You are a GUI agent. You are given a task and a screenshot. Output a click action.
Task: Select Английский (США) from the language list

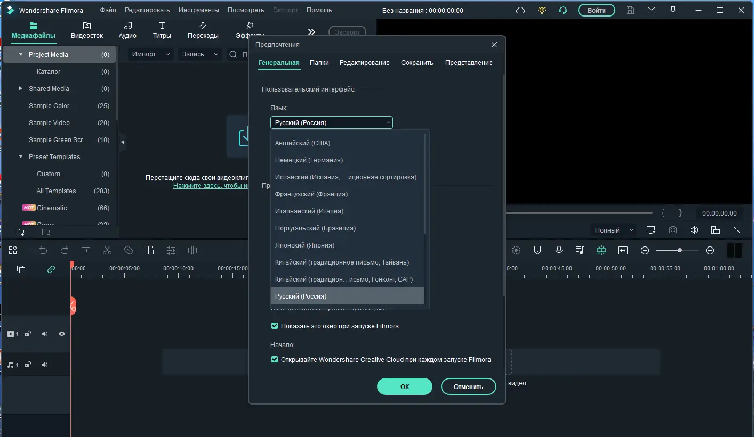(302, 143)
